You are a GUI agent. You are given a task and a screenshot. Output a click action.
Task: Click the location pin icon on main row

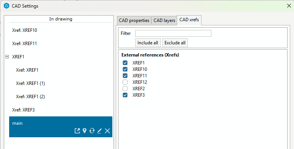(85, 131)
